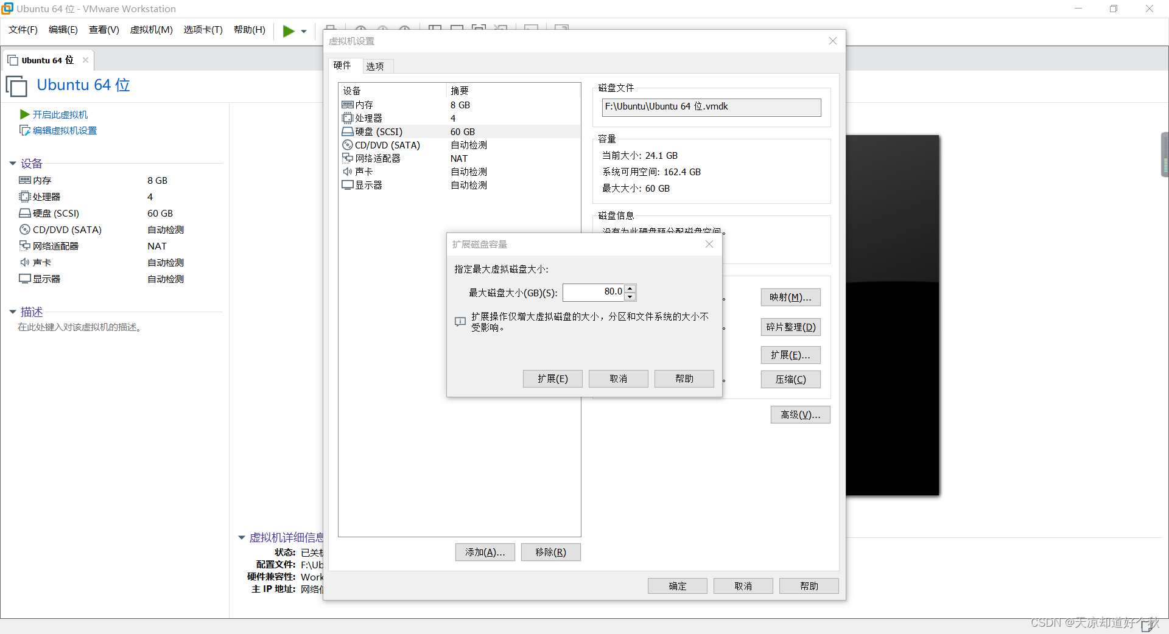Click the info note icon in 扩展磁盘容量 dialog
The image size is (1169, 634).
point(460,321)
